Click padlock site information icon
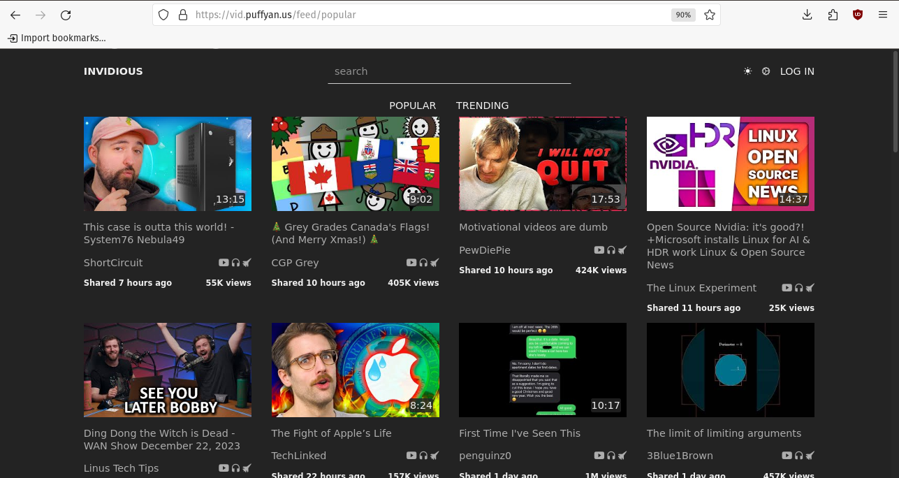 coord(183,15)
